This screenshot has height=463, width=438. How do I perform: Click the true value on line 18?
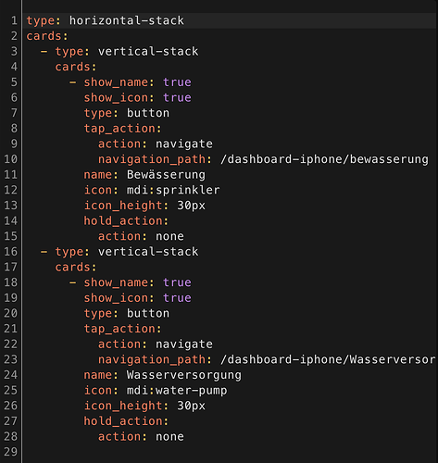coord(177,282)
